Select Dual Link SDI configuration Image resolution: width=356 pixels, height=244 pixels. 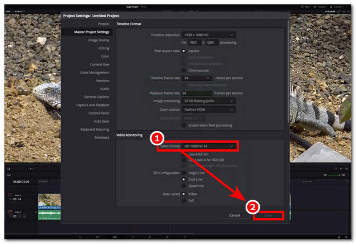pyautogui.click(x=184, y=180)
